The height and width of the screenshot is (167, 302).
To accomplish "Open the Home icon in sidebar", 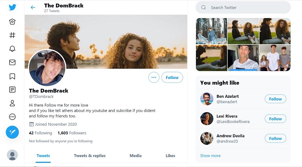I will 12,21.
